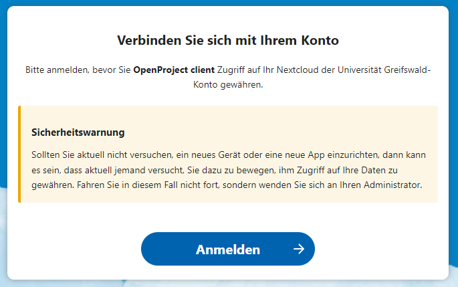Click the Anmelden login button
The height and width of the screenshot is (287, 458).
(227, 250)
